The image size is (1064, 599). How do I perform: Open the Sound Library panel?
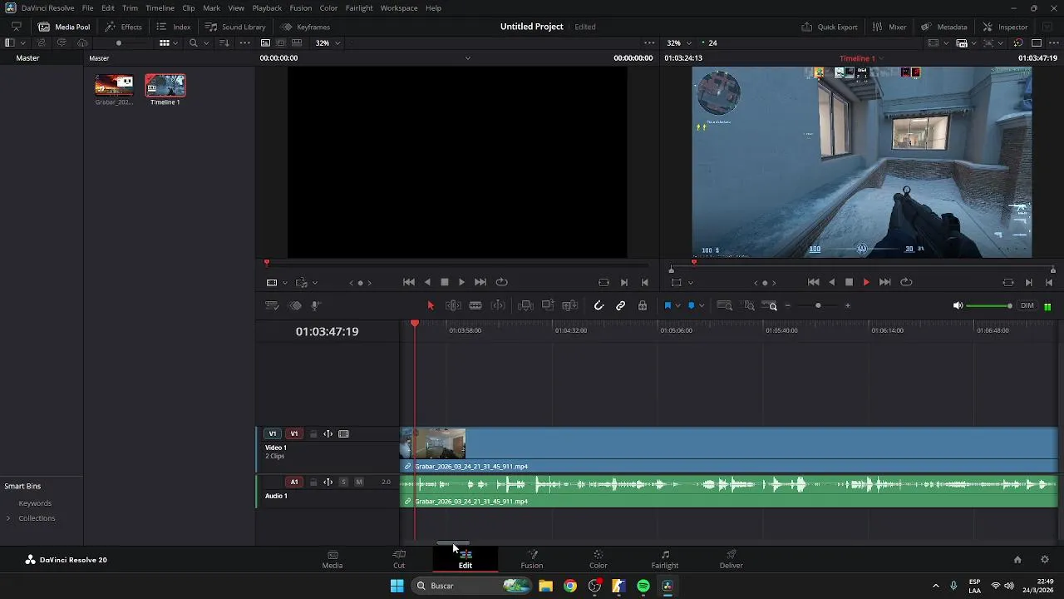235,27
